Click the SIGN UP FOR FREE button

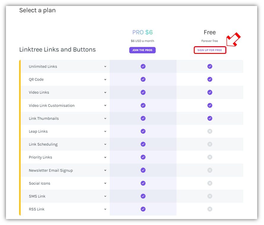(x=209, y=50)
